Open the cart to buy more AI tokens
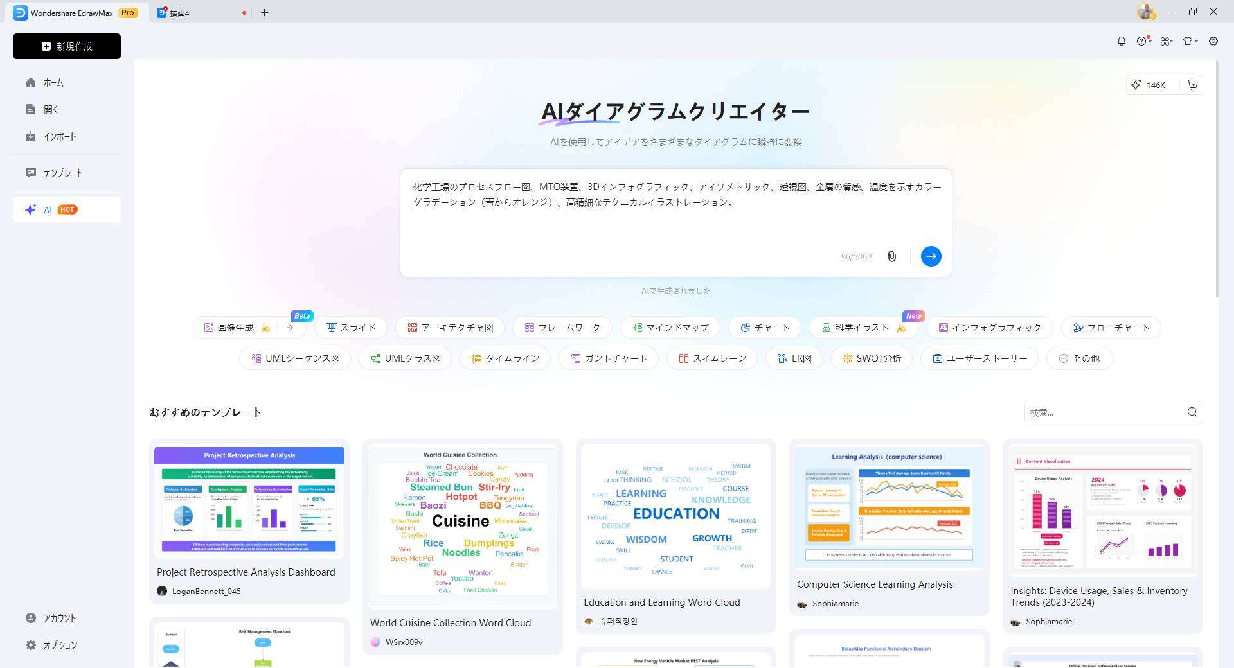 tap(1192, 84)
